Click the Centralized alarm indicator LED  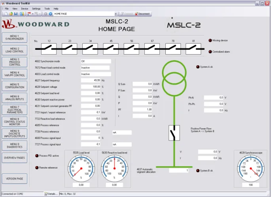pos(210,52)
